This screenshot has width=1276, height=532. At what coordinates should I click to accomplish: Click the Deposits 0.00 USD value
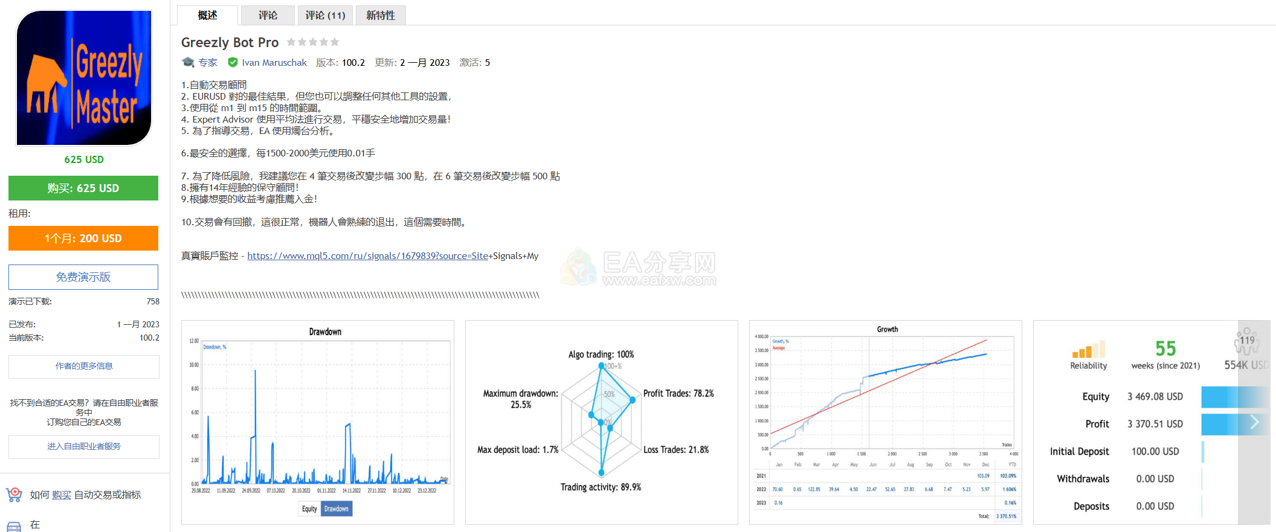(x=1155, y=506)
